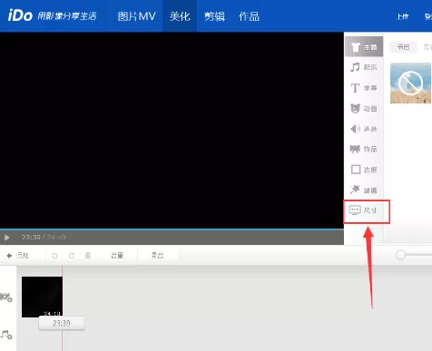The width and height of the screenshot is (432, 351).
Task: Add a video clip to the video track
Action: [x=6, y=297]
